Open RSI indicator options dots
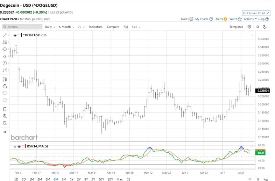The image size is (275, 181). (x=23, y=146)
